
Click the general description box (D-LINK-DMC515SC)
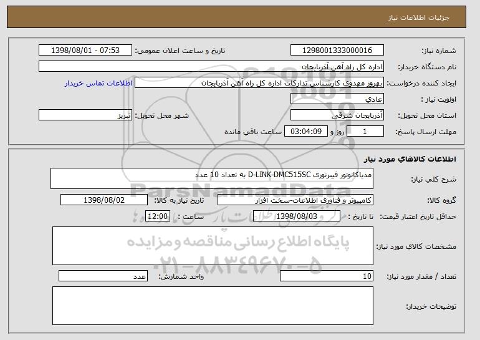212,178
